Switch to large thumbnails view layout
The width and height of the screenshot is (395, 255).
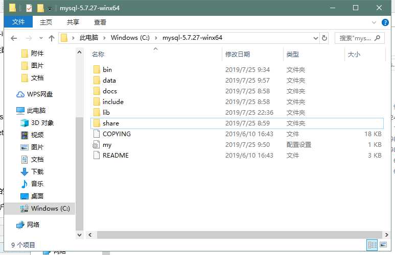point(383,245)
